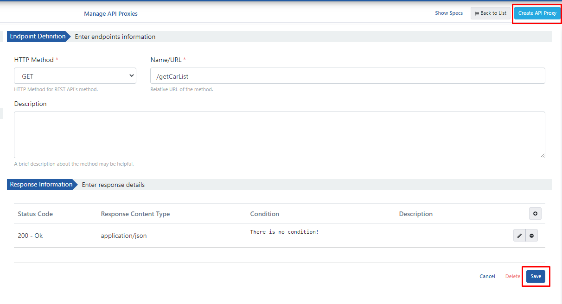Screen dimensions: 562x304
Task: Save the endpoint definition
Action: 536,276
